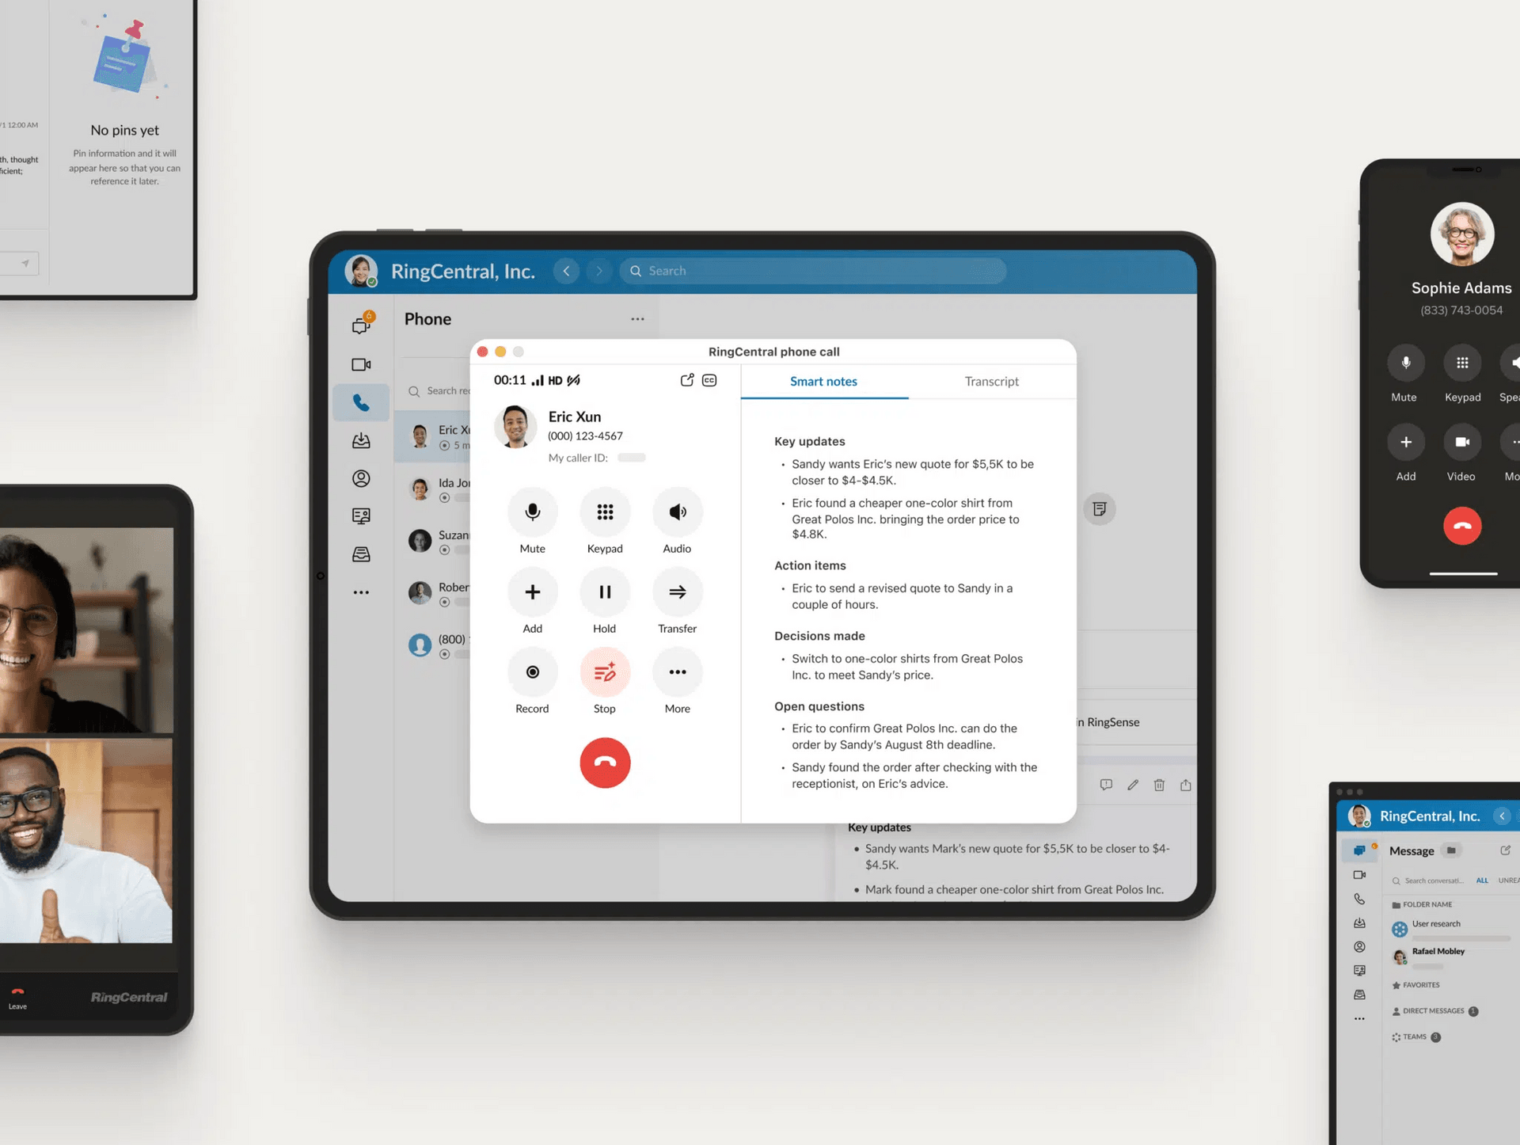The height and width of the screenshot is (1145, 1520).
Task: Click forward navigation arrow
Action: (598, 271)
